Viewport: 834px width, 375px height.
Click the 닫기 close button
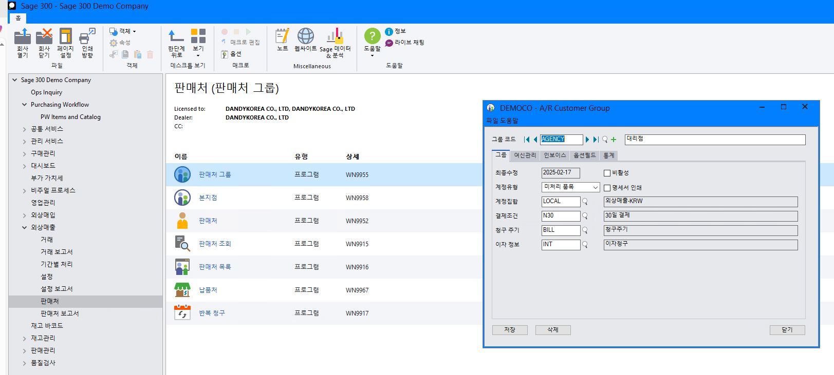tap(787, 330)
